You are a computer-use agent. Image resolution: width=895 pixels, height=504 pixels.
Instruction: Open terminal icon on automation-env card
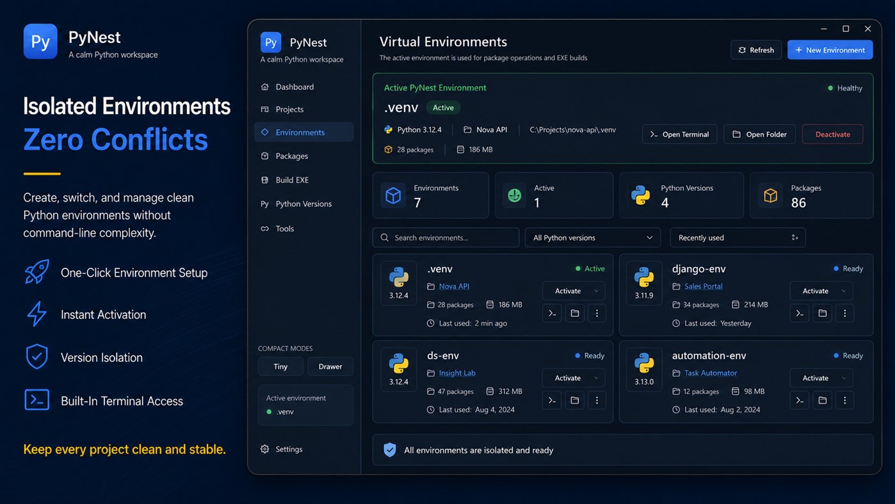[800, 400]
